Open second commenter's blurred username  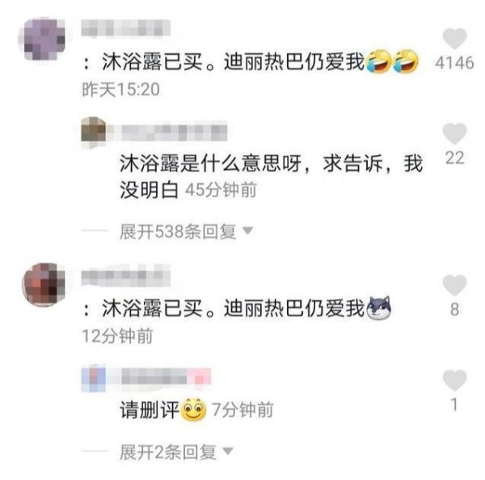pyautogui.click(x=125, y=275)
